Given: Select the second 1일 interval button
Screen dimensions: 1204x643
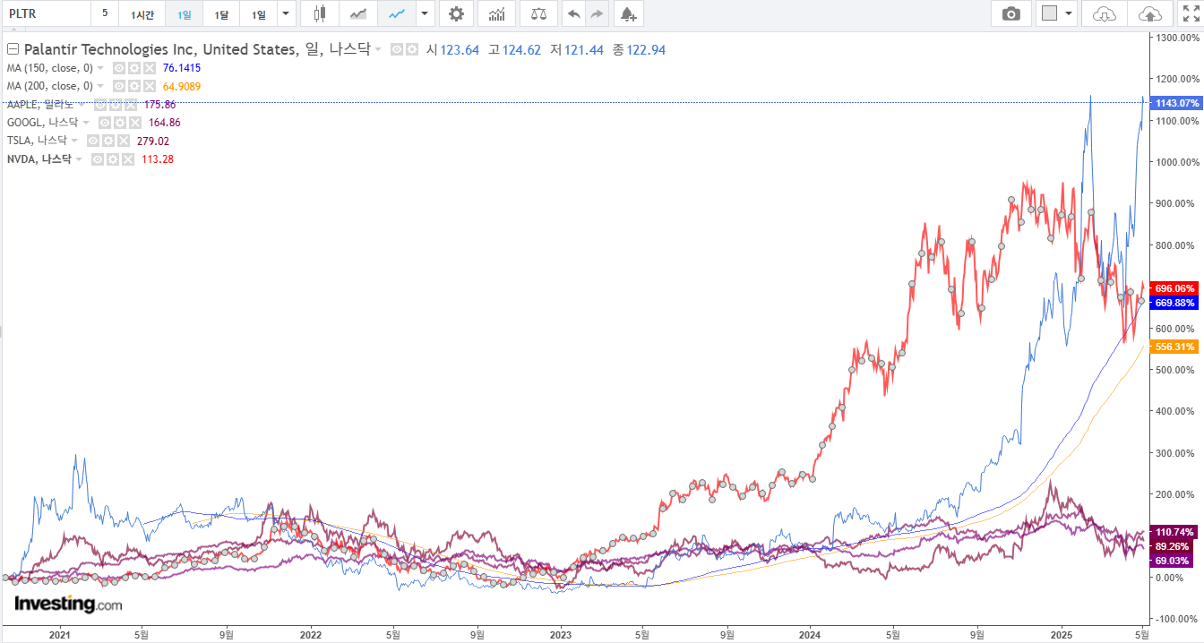Looking at the screenshot, I should click(258, 13).
